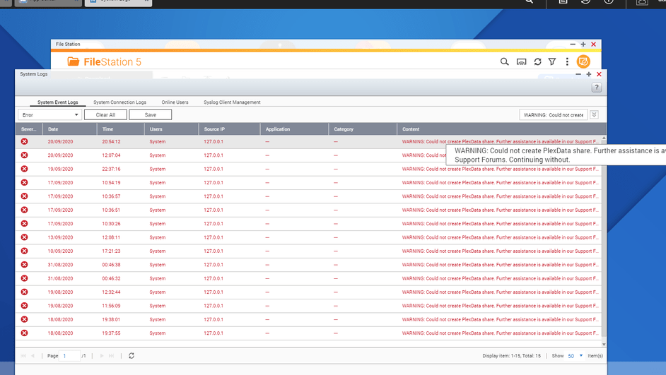Click 127.0.0.1 in the 19:37:55 row
Image resolution: width=666 pixels, height=375 pixels.
coord(214,333)
